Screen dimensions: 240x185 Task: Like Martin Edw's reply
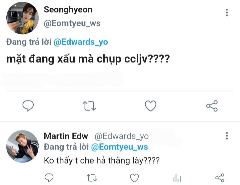coord(134,178)
